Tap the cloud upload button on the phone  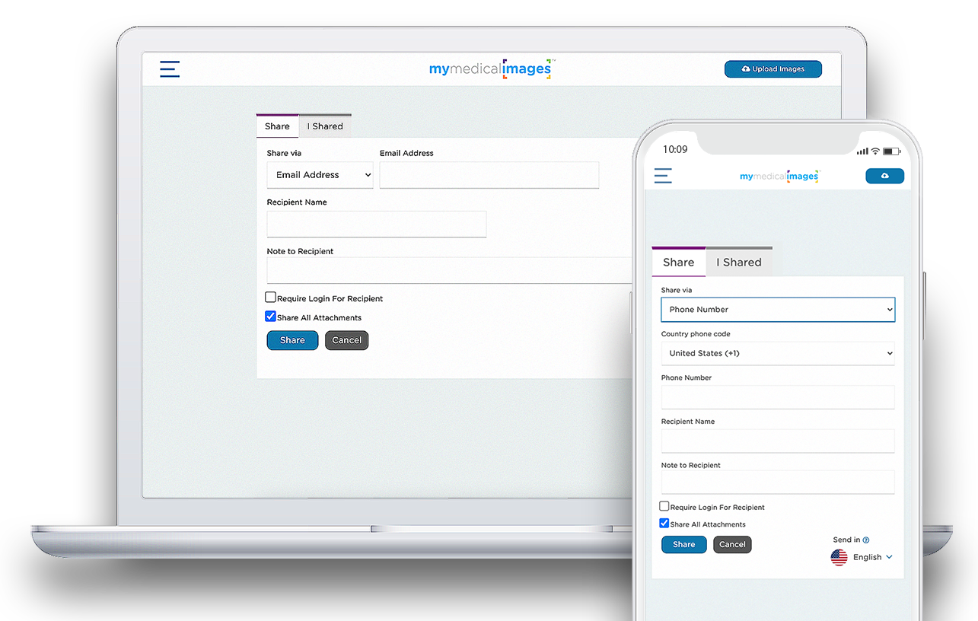pyautogui.click(x=884, y=176)
